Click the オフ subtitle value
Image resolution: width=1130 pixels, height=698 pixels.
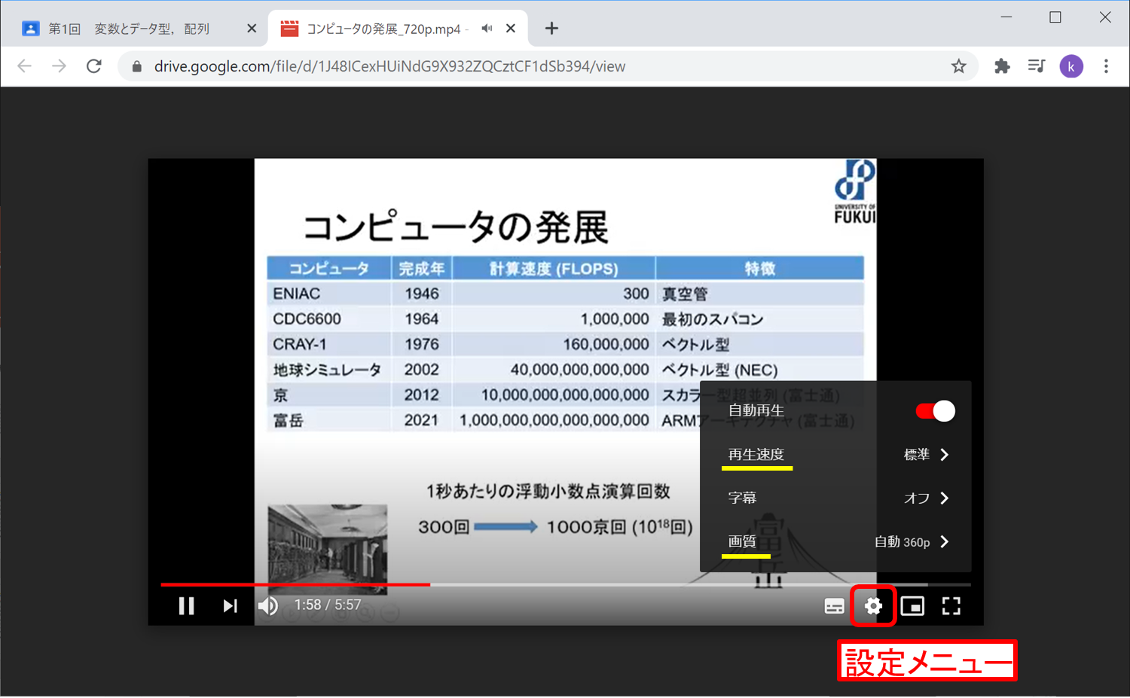click(917, 498)
